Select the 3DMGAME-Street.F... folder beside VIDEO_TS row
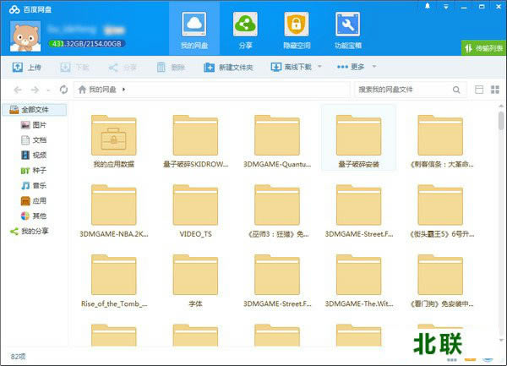This screenshot has height=366, width=507. pyautogui.click(x=358, y=210)
